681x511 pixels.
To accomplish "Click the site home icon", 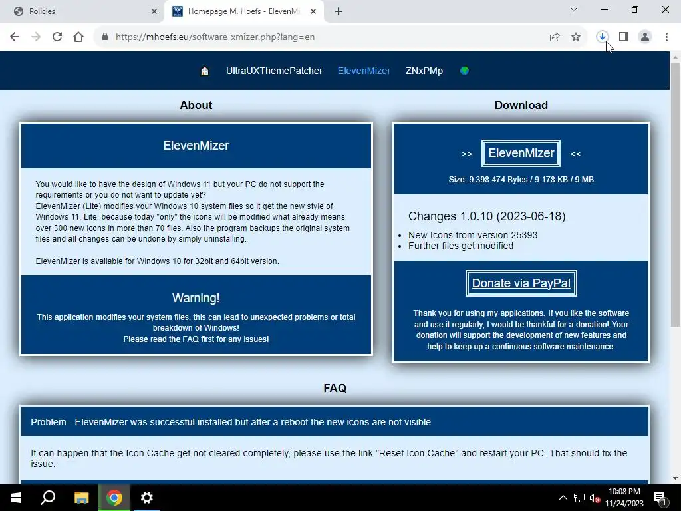I will 205,71.
